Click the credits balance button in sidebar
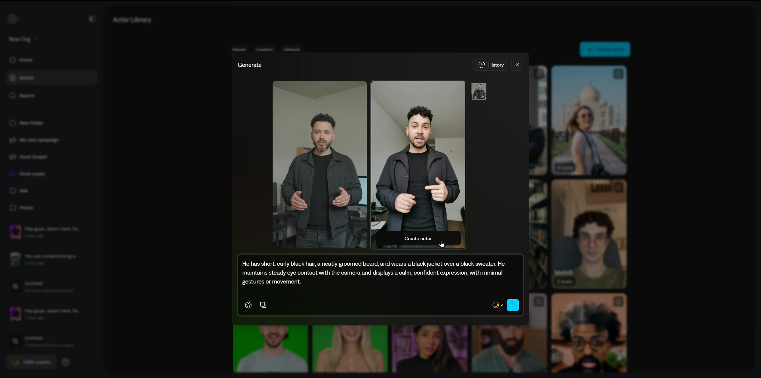The height and width of the screenshot is (378, 761). pos(31,362)
